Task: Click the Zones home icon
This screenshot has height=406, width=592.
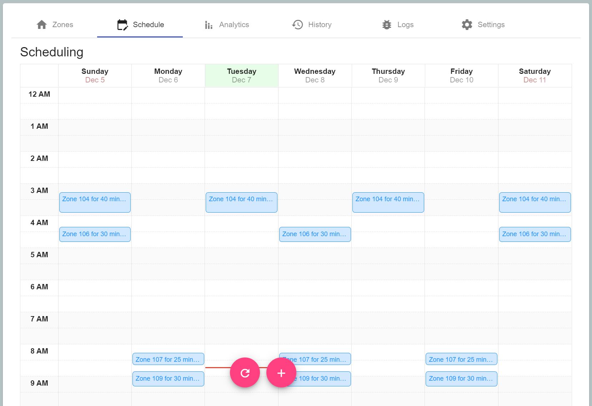Action: 42,25
